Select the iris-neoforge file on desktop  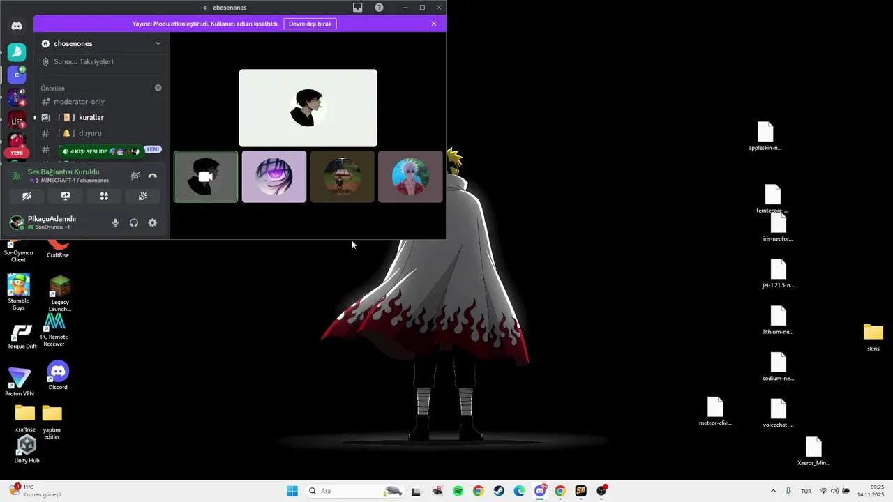click(x=778, y=227)
